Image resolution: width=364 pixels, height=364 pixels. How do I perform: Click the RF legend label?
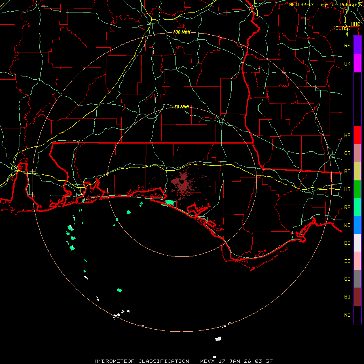click(347, 45)
